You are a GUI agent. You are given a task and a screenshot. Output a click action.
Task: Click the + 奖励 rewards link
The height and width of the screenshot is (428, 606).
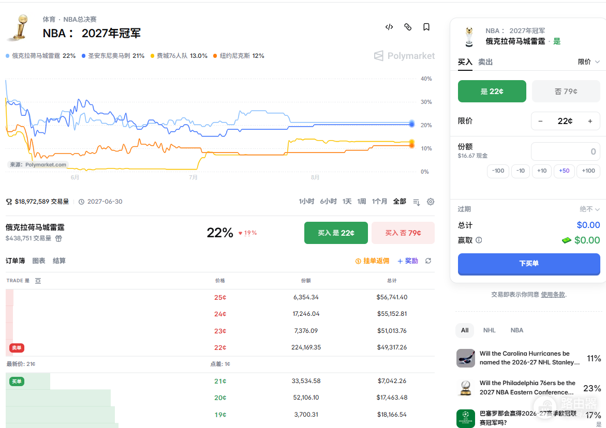point(408,261)
